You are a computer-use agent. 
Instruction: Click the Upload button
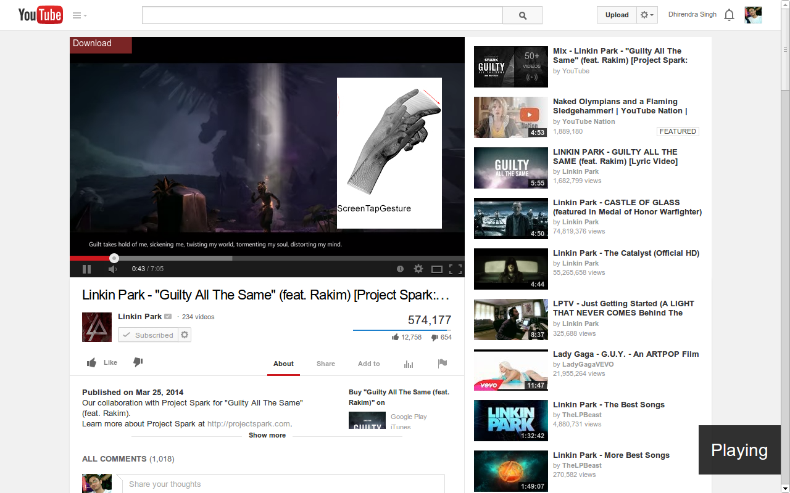(617, 15)
